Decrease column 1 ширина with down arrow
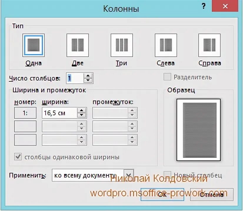 [81, 115]
